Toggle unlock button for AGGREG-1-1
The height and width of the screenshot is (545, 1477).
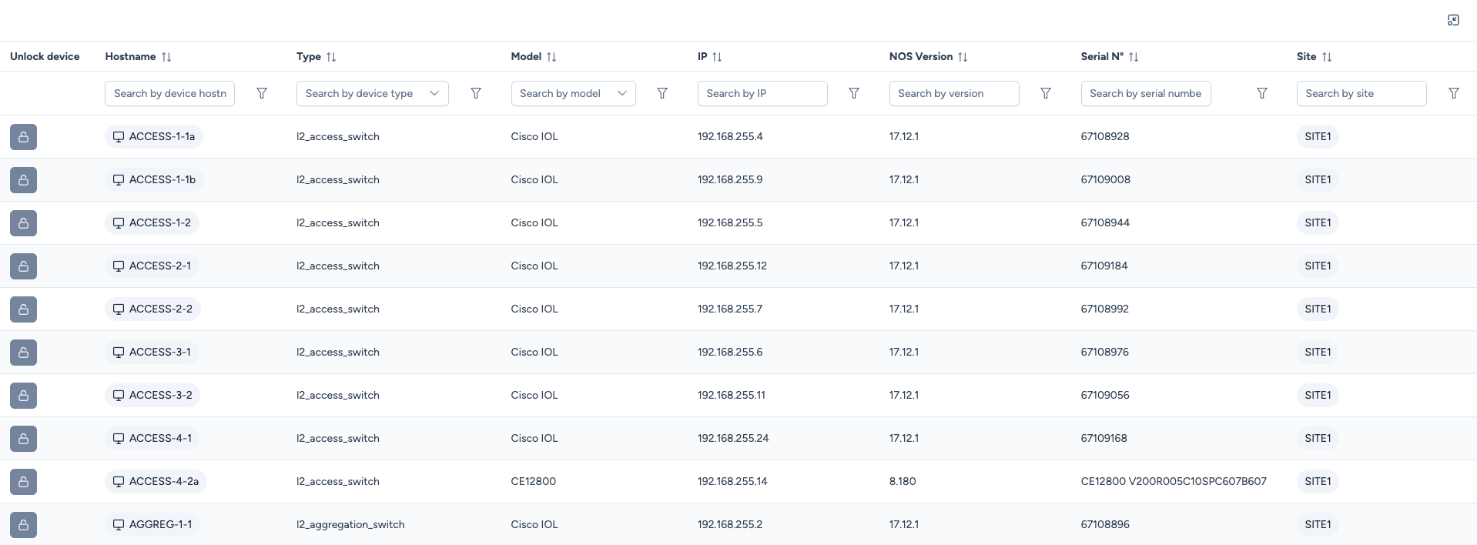23,525
